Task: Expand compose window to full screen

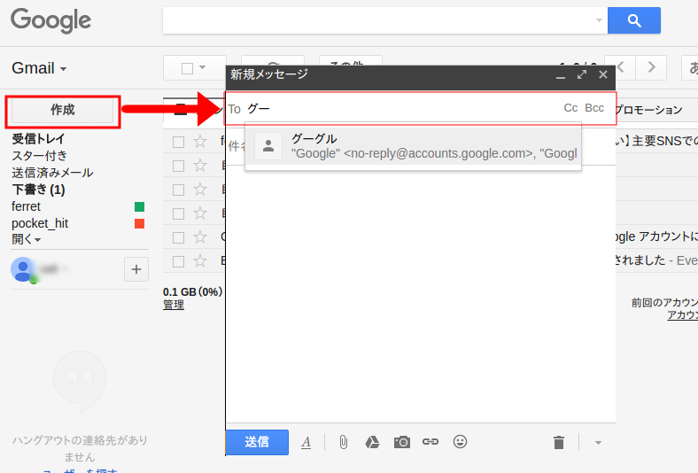Action: click(582, 74)
